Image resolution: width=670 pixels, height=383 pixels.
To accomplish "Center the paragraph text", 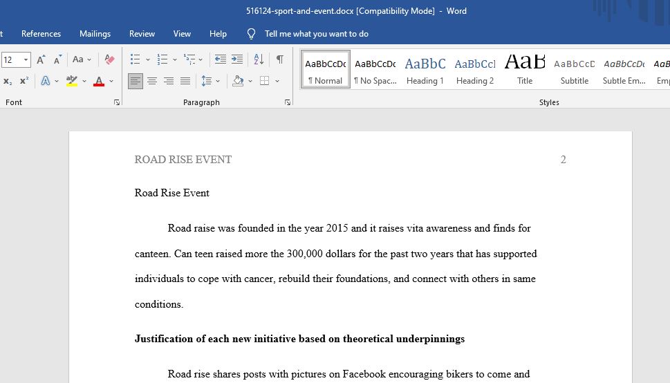I will (x=152, y=81).
